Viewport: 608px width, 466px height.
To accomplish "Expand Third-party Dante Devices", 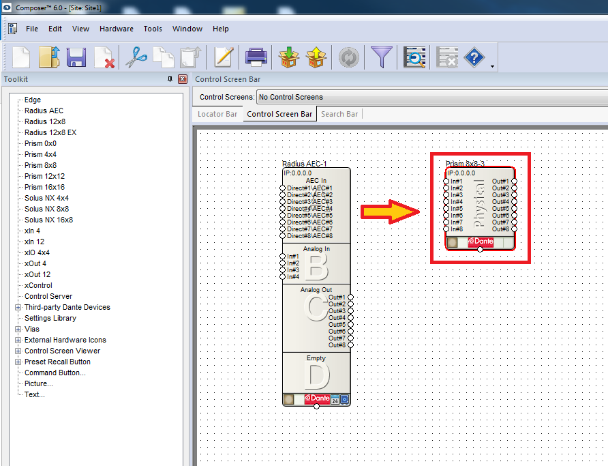I will tap(18, 307).
